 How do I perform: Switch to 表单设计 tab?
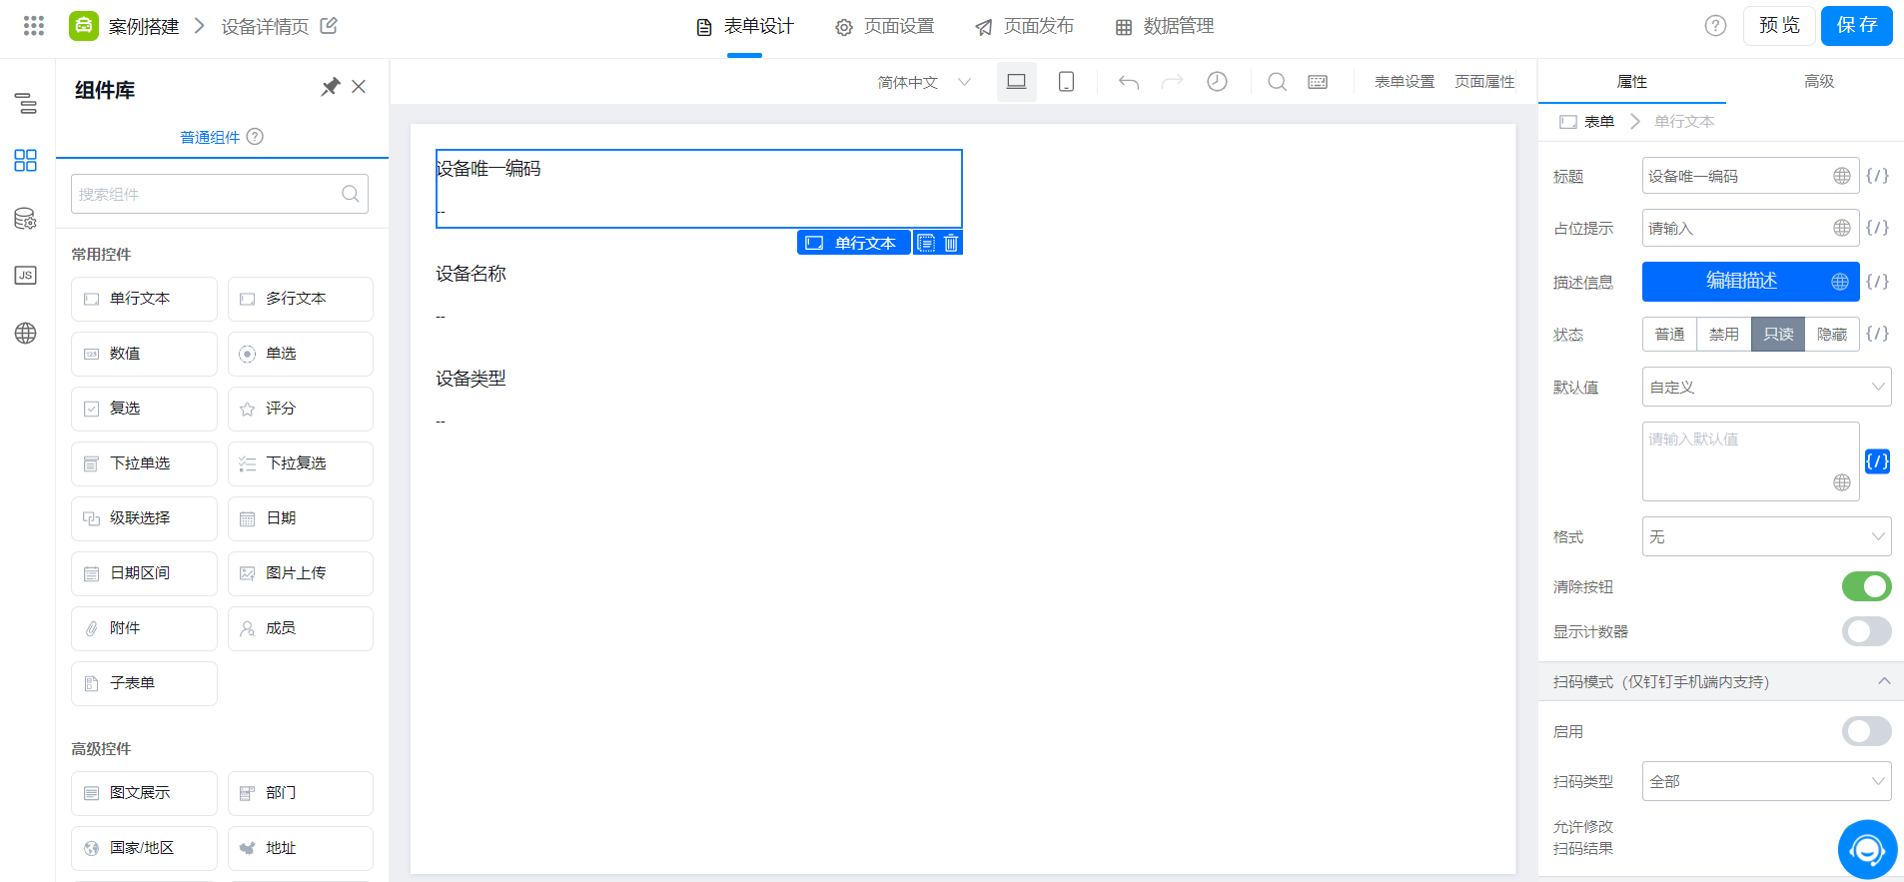point(744,27)
